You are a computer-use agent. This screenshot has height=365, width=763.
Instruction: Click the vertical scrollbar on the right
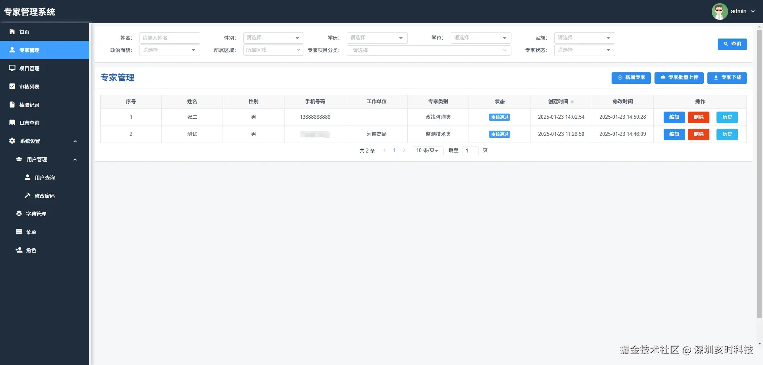(760, 174)
